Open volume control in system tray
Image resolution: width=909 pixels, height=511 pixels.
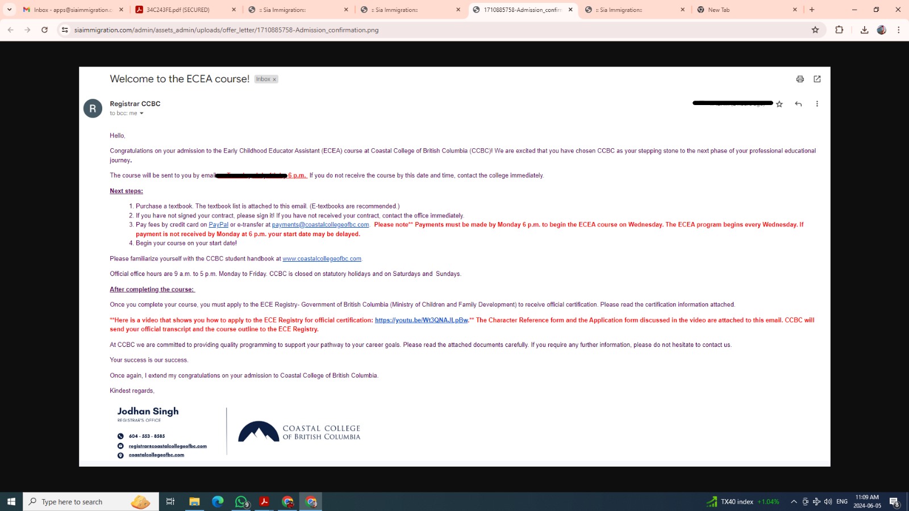pyautogui.click(x=828, y=501)
